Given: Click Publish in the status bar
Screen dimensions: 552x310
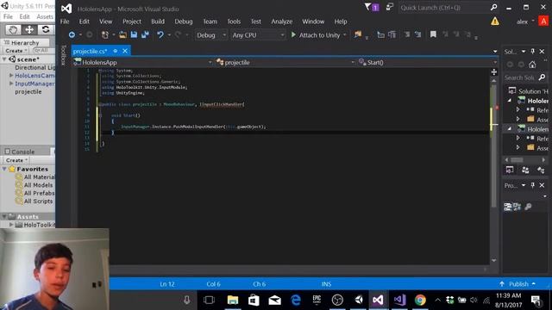Looking at the screenshot, I should click(x=519, y=284).
